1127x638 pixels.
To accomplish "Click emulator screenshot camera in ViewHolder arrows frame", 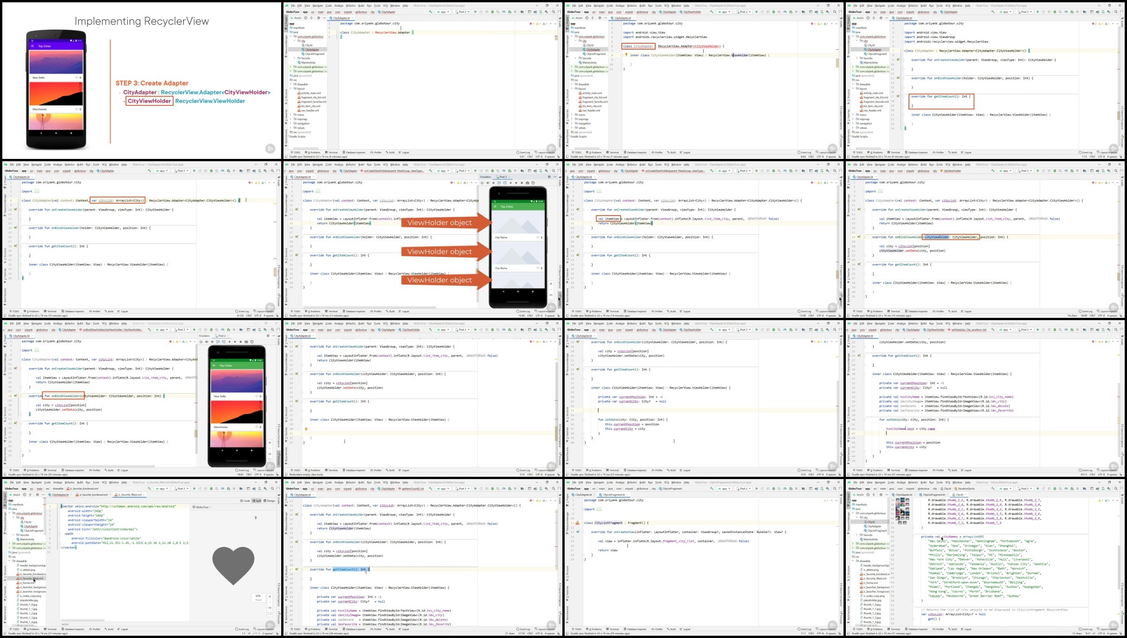I will click(527, 183).
